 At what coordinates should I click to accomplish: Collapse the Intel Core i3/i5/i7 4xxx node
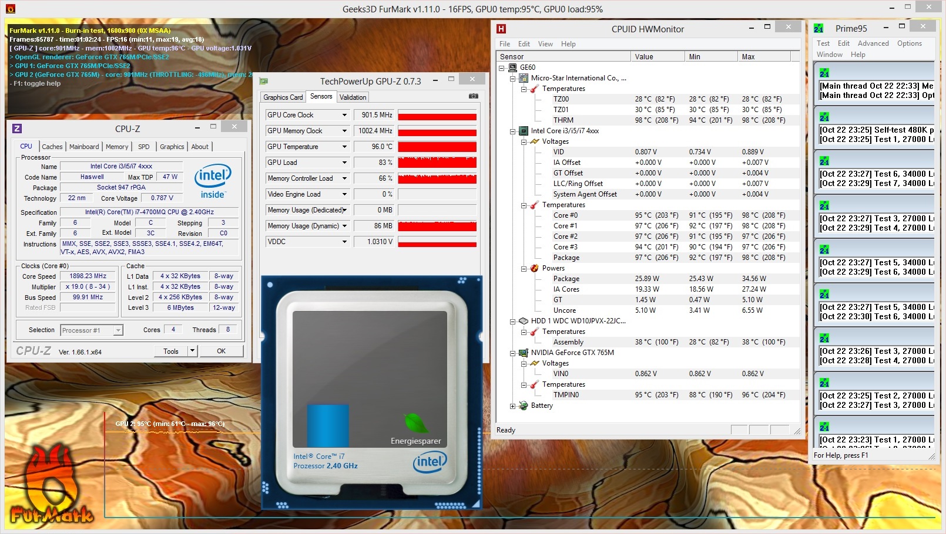(x=513, y=131)
